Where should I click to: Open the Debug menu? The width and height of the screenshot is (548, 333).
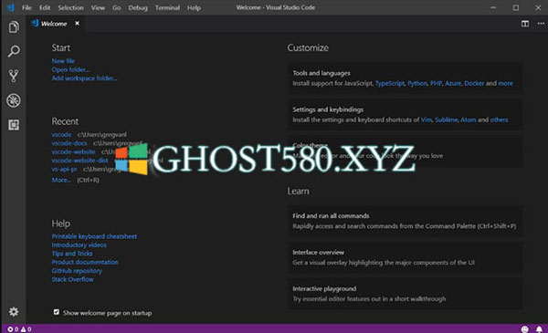click(x=138, y=7)
